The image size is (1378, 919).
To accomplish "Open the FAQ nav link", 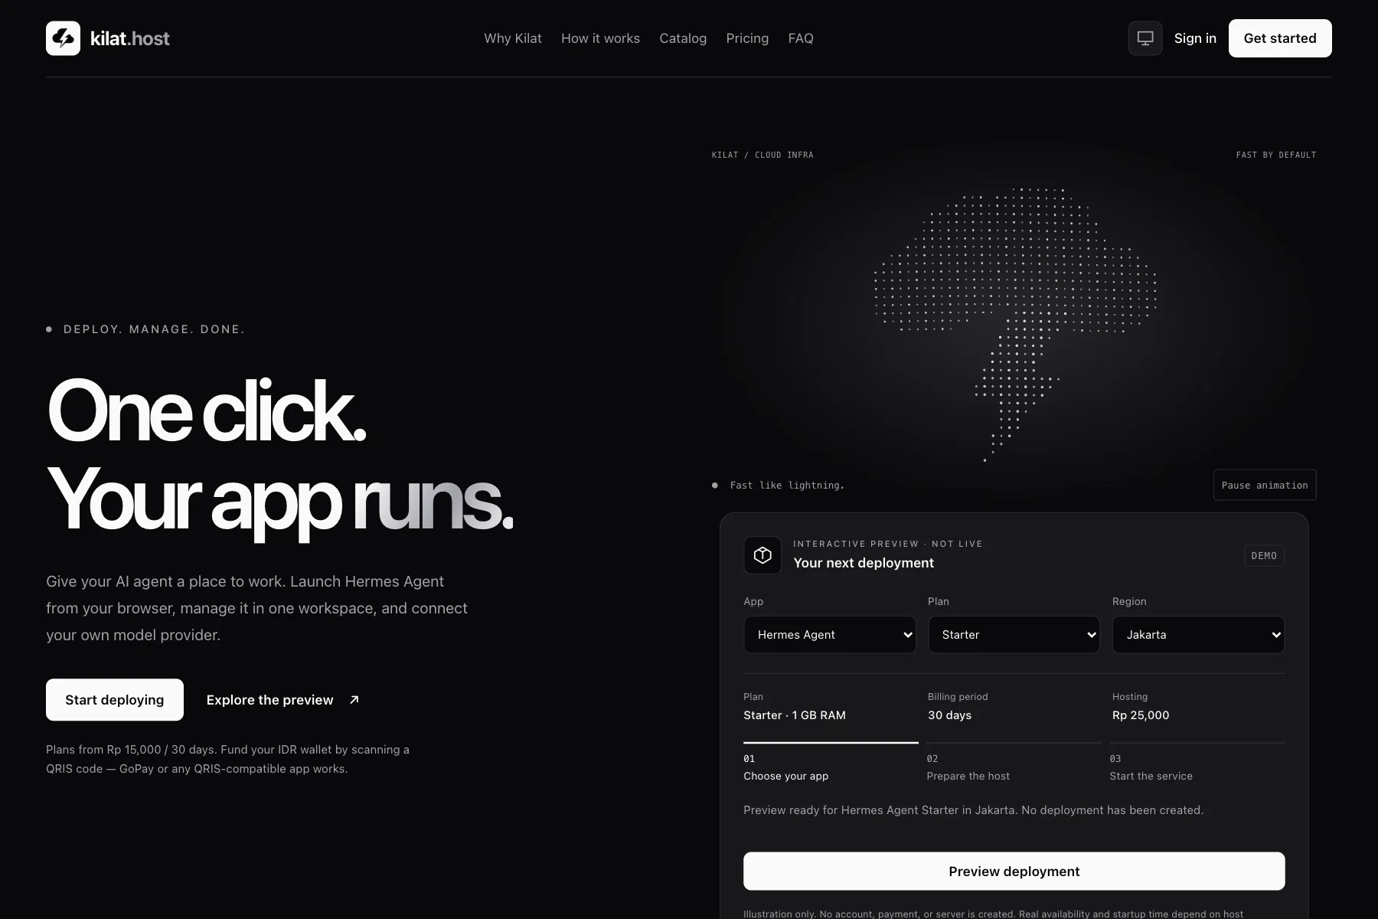I will [801, 38].
